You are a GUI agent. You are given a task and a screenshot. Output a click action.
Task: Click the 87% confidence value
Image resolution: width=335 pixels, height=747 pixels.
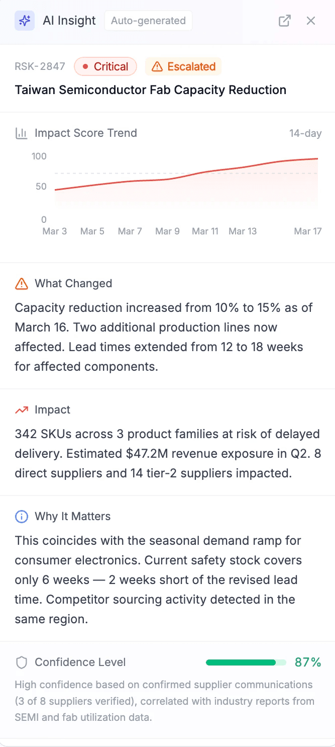tap(308, 662)
